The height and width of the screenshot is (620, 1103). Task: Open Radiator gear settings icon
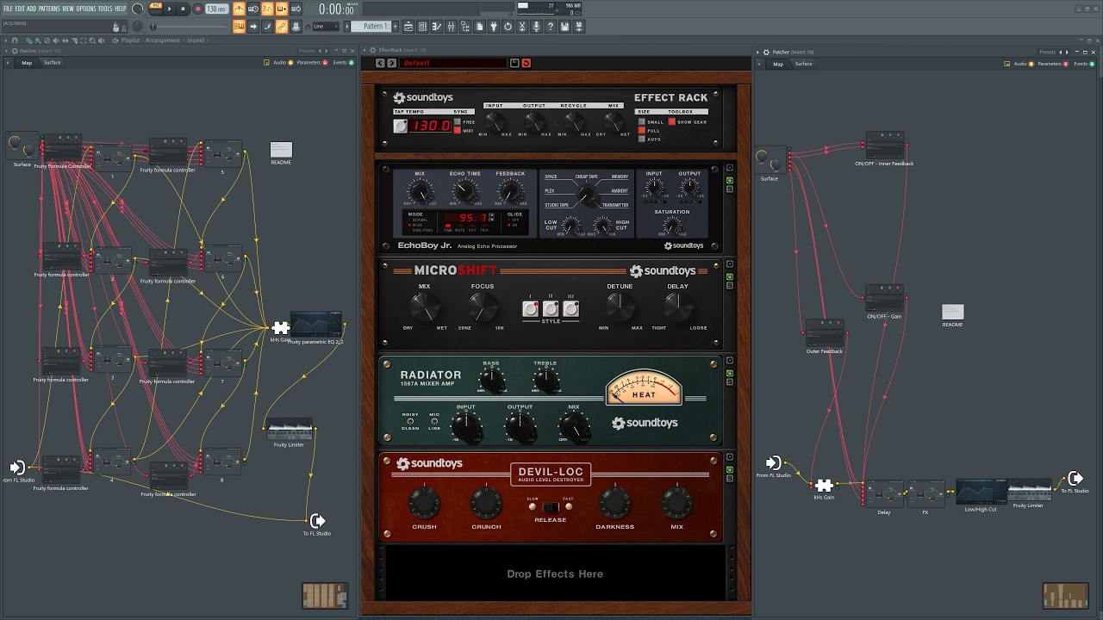point(730,362)
